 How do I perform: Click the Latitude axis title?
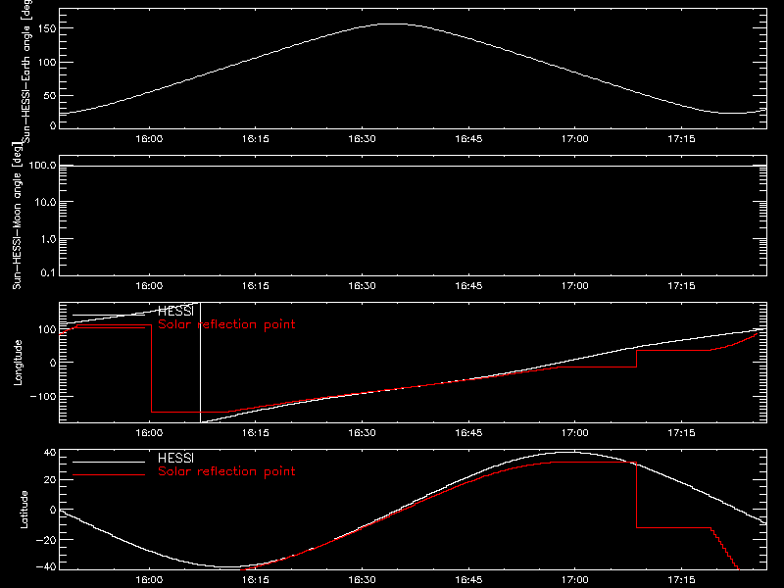24,510
